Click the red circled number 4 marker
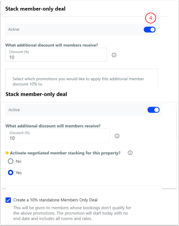This screenshot has width=179, height=226. click(x=150, y=18)
